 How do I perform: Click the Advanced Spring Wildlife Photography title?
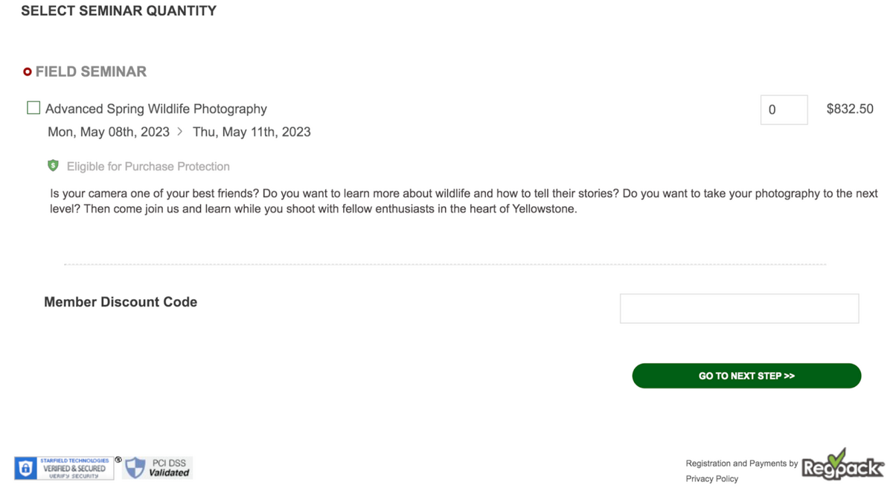pos(156,109)
